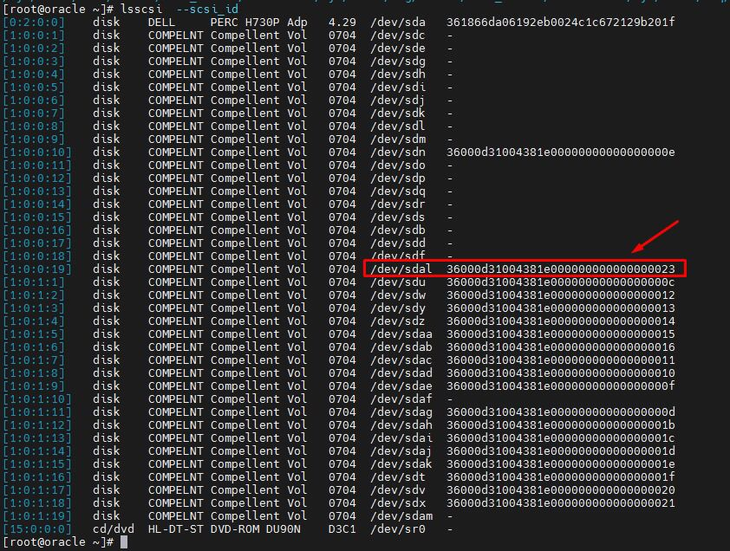This screenshot has height=551, width=730.
Task: Select the ID 361866da06192eb0024c1c672129b201f
Action: (561, 22)
